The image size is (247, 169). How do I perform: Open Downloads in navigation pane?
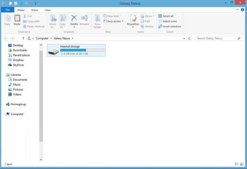18,50
